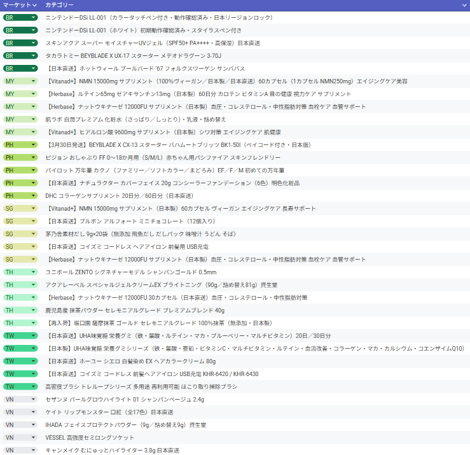Select the キャンメイク むにゅっとハイライター cell
This screenshot has width=470, height=455.
pos(112,450)
